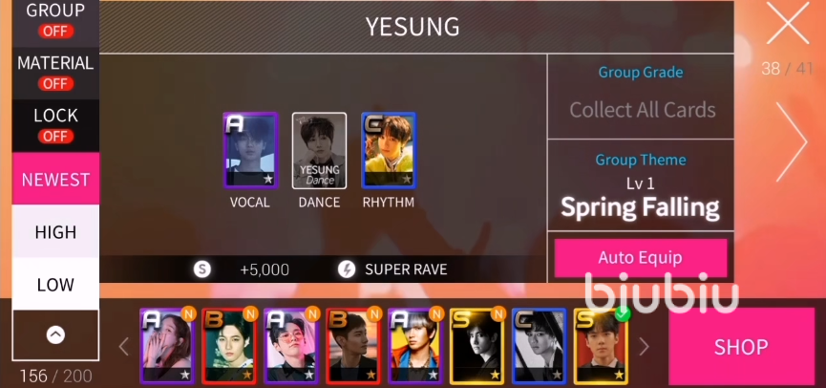The height and width of the screenshot is (388, 826).
Task: Click the close X icon at top right
Action: click(x=788, y=23)
